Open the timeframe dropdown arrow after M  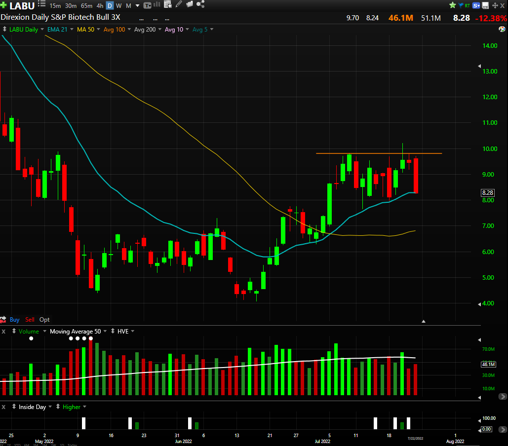(x=137, y=6)
